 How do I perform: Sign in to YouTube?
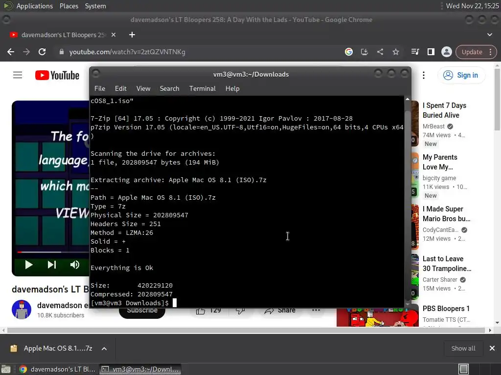tap(461, 75)
